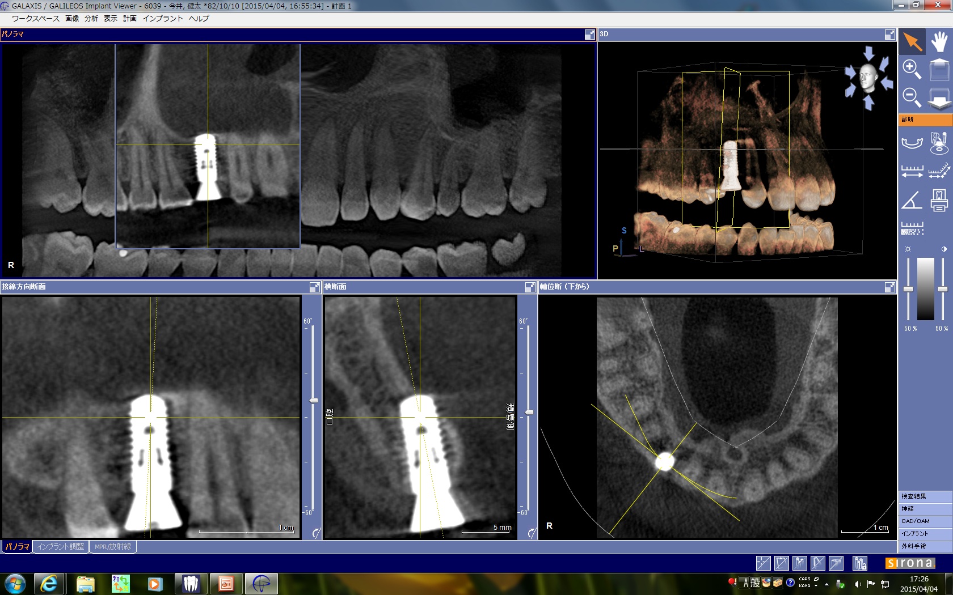Select the distance measurement ruler tool
953x595 pixels.
coord(912,171)
